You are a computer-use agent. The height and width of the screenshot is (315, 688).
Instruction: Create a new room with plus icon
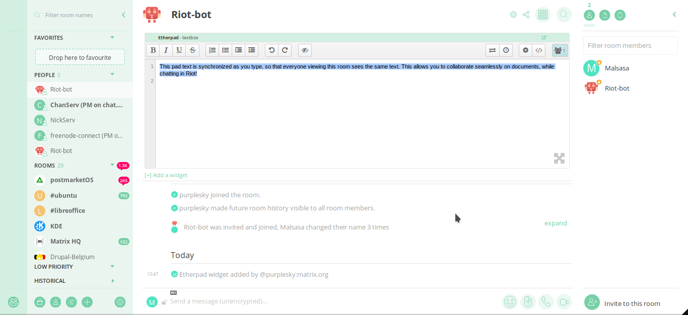click(87, 302)
